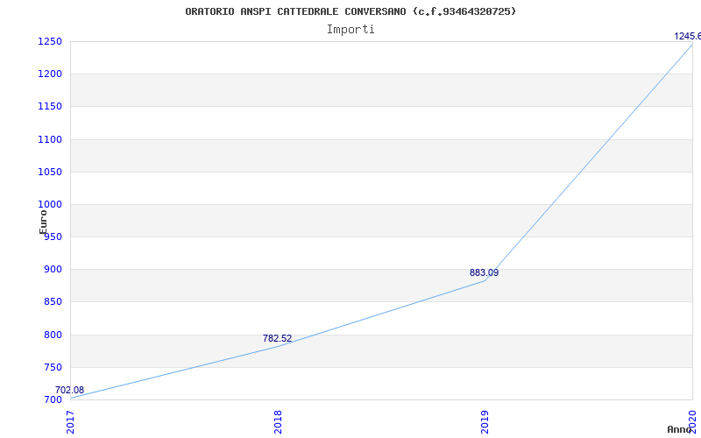Image resolution: width=701 pixels, height=438 pixels.
Task: Click the 2018 x-axis label
Action: tap(278, 422)
